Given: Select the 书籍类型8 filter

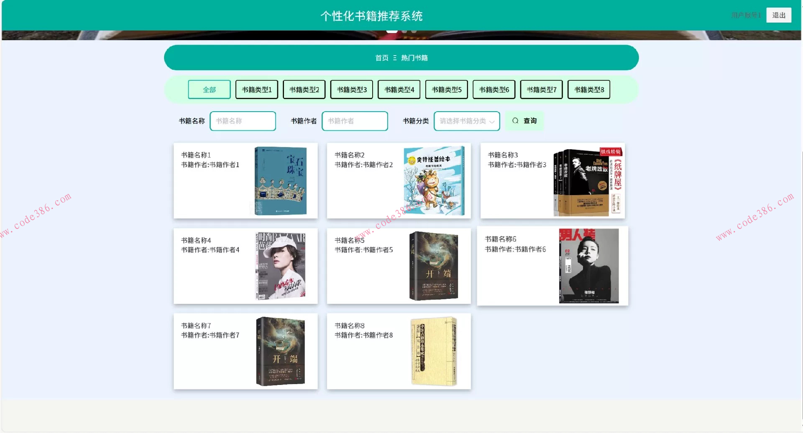Looking at the screenshot, I should 588,89.
